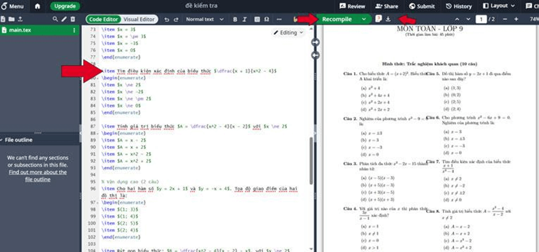Screen dimensions: 539x252
Task: Open the History view
Action: [x=459, y=6]
